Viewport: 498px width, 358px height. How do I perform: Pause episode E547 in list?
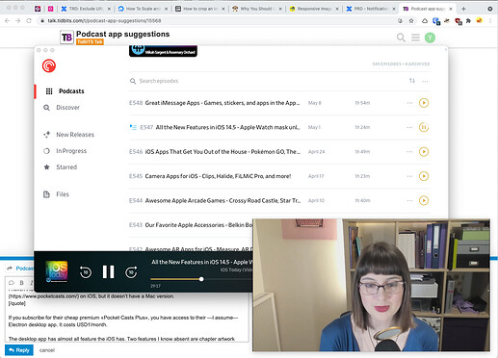424,127
